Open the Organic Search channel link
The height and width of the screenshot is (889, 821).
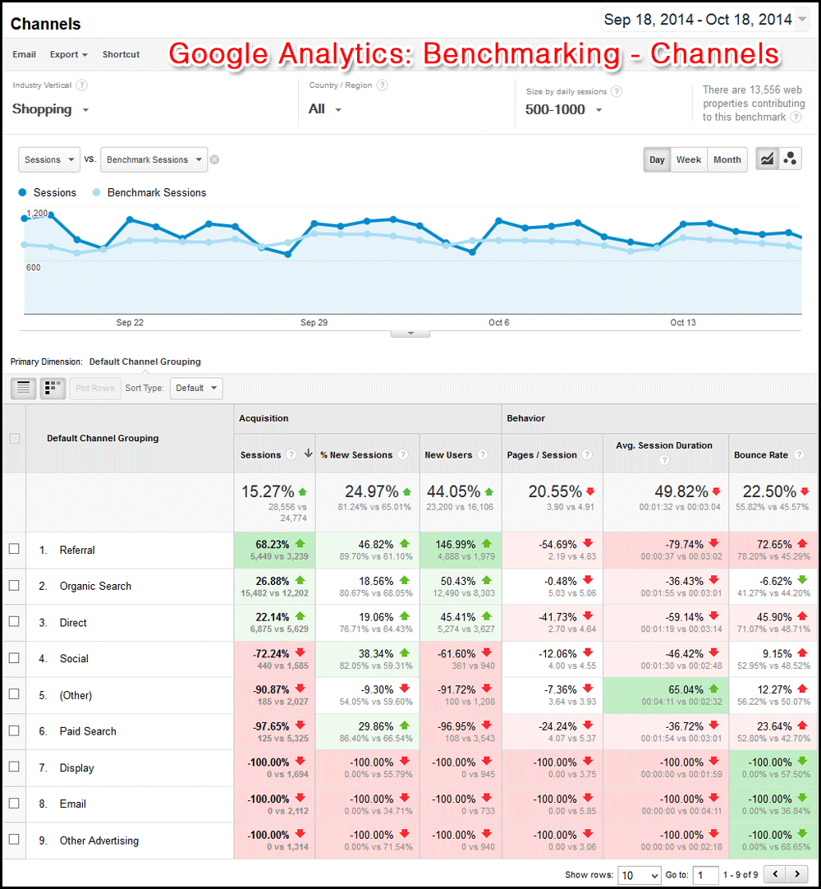(95, 587)
